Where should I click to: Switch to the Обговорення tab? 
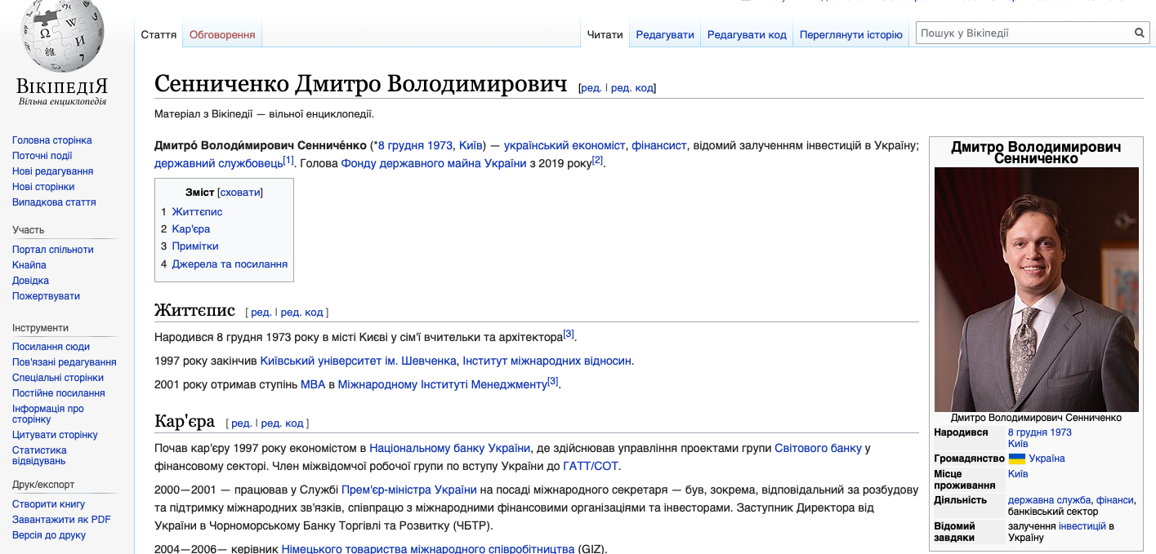pyautogui.click(x=222, y=35)
